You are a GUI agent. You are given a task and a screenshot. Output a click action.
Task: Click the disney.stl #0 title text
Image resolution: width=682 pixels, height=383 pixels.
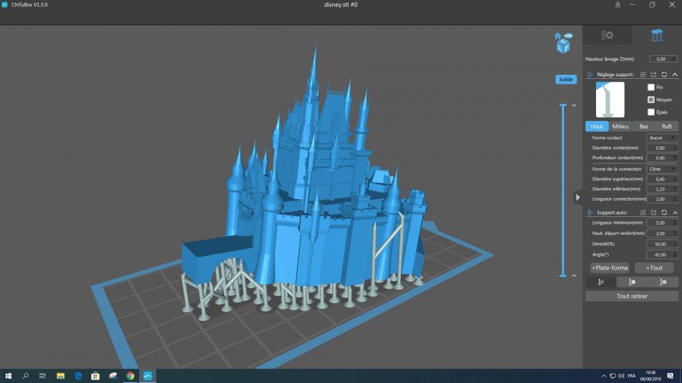[x=340, y=5]
